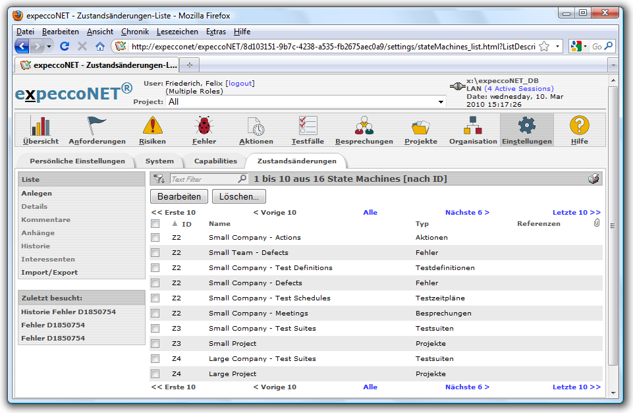This screenshot has height=413, width=633.
Task: Click the printer icon in list header
Action: point(593,179)
